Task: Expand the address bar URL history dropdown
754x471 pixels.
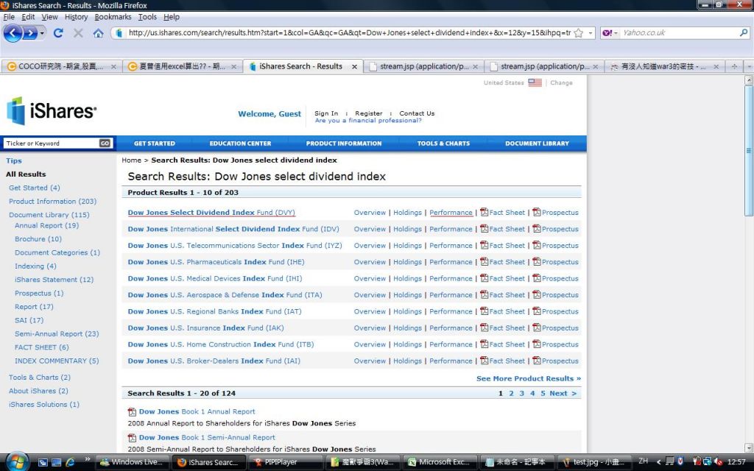Action: tap(591, 33)
